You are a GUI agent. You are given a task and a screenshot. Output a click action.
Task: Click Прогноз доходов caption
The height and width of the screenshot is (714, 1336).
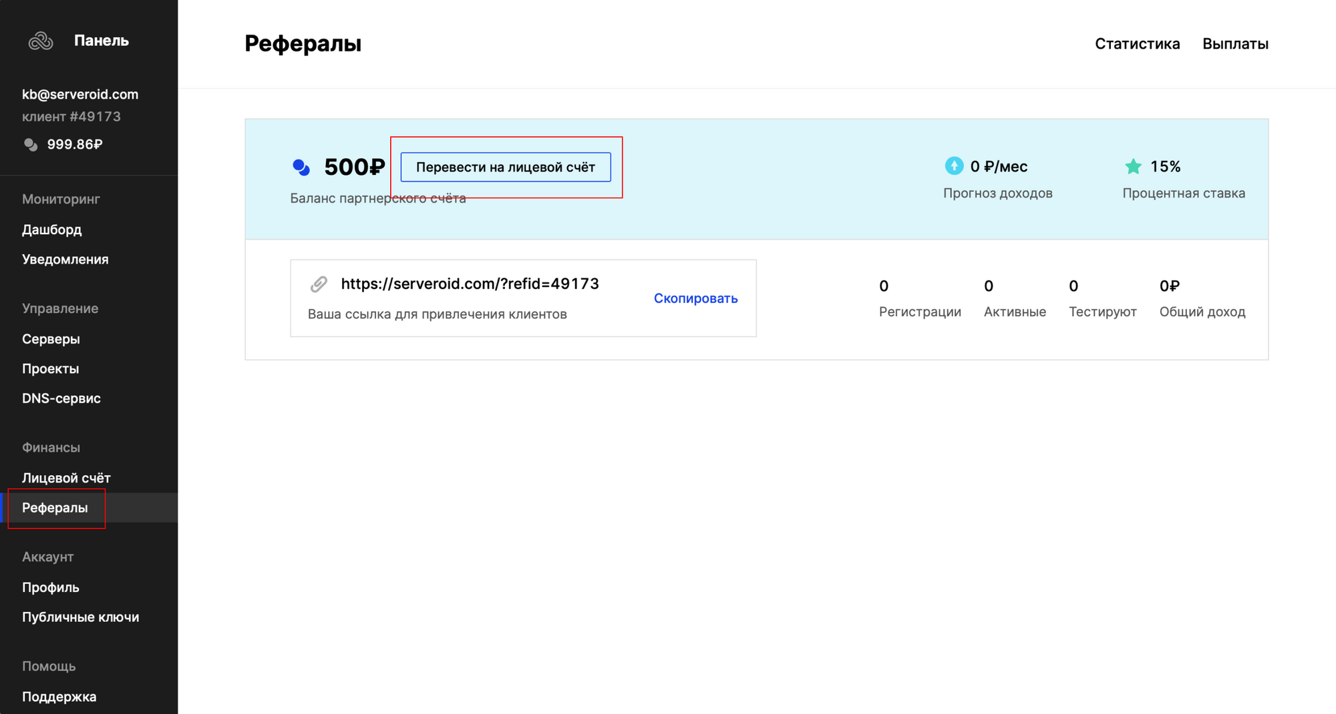point(998,193)
